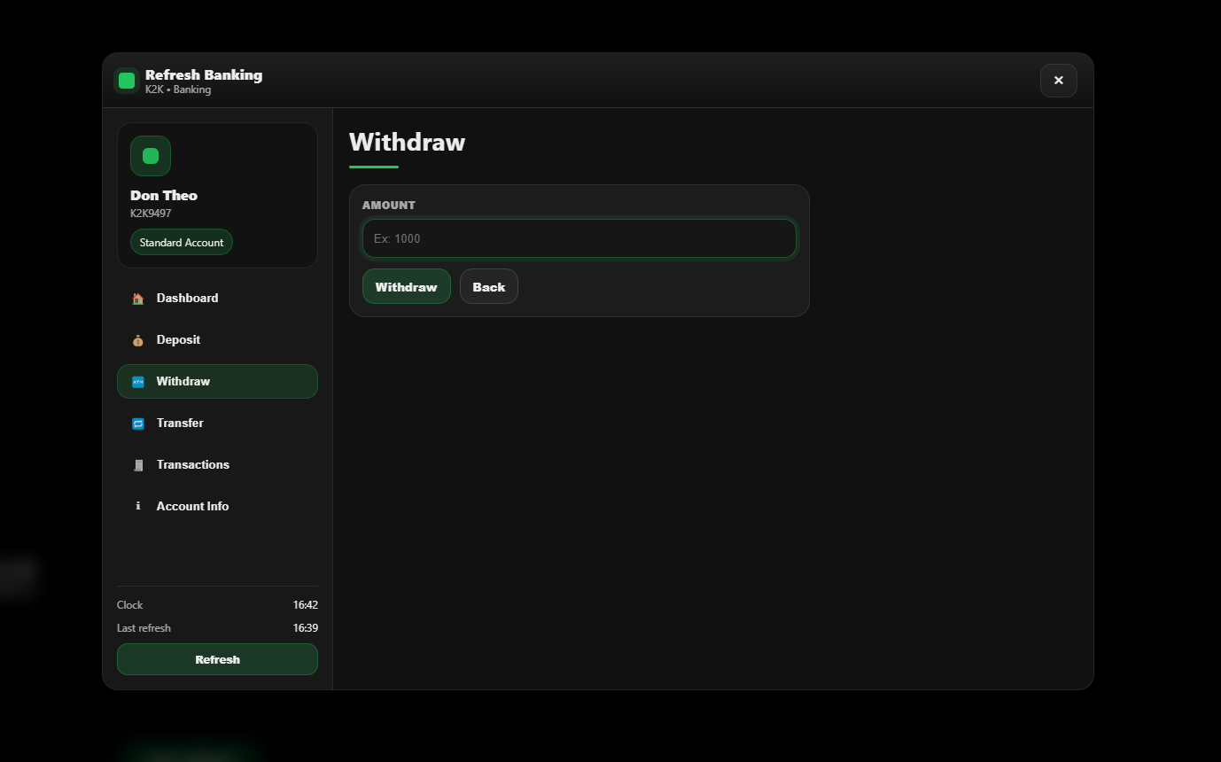1221x762 pixels.
Task: Click the Refresh Banking title text
Action: tap(204, 75)
